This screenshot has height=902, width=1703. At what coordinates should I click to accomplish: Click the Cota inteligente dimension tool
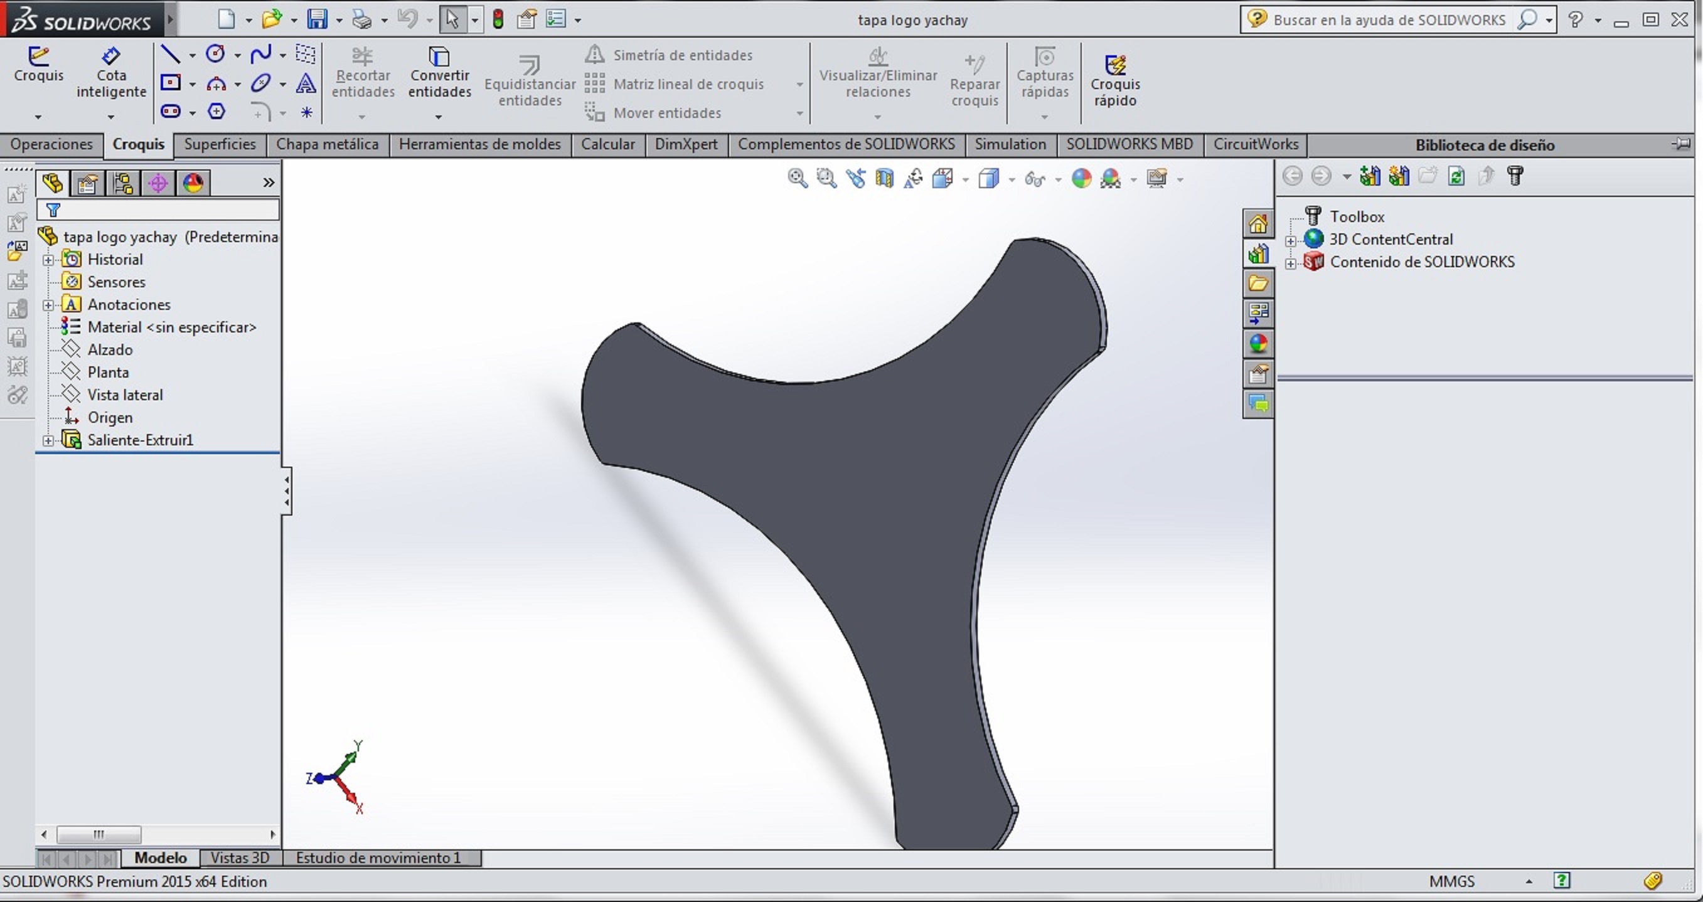point(111,73)
